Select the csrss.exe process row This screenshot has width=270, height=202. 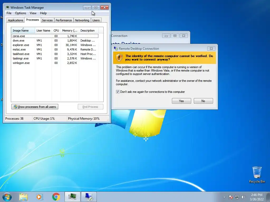coord(55,36)
